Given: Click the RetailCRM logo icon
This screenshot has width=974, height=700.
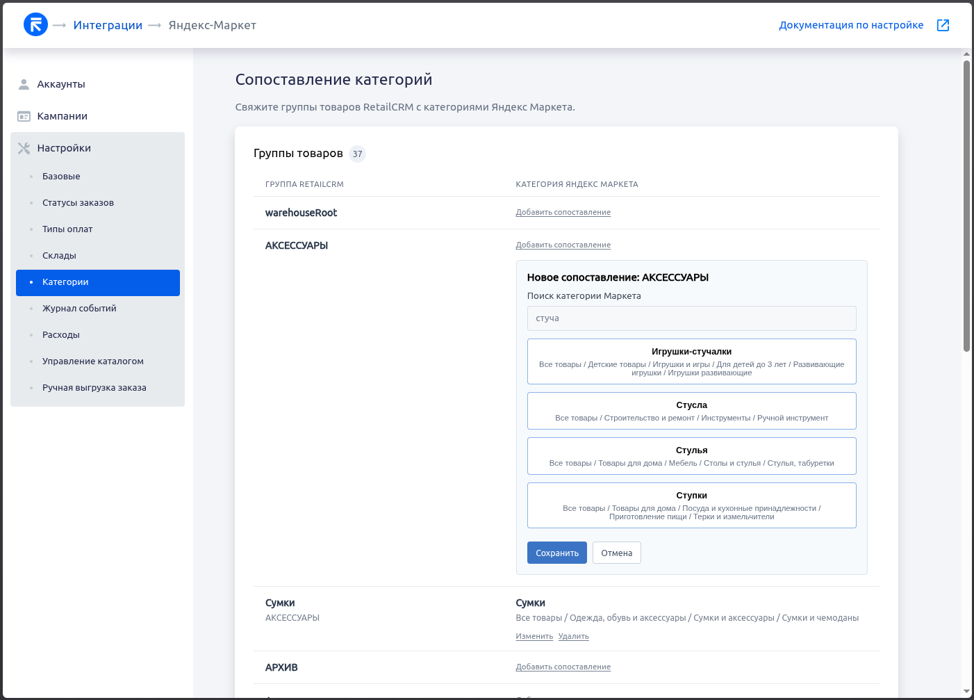Looking at the screenshot, I should [x=35, y=25].
